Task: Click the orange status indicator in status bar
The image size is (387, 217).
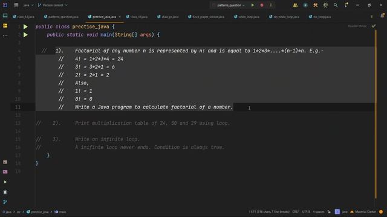Action: coord(381,212)
